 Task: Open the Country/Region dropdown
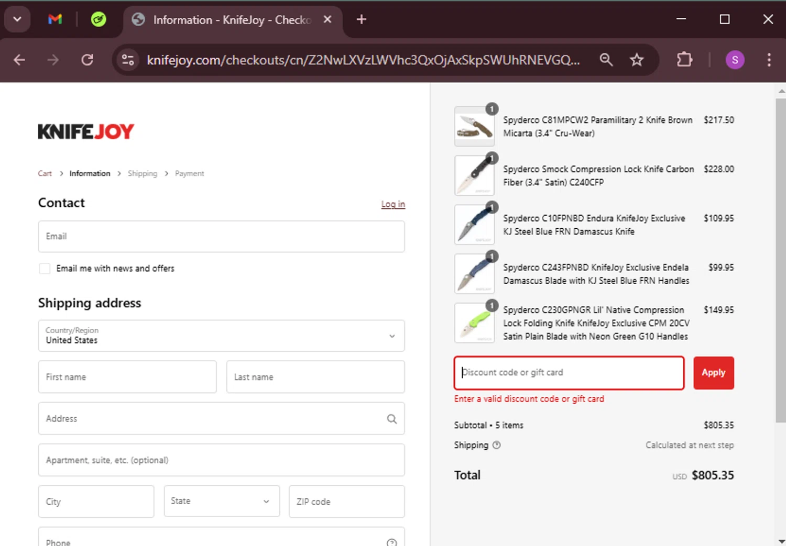[x=221, y=336]
